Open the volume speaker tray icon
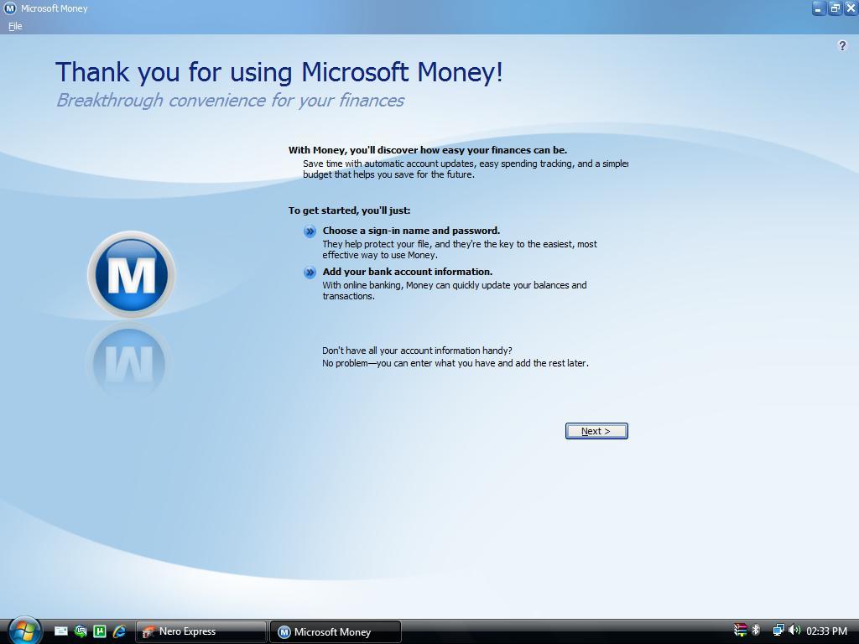859x644 pixels. pyautogui.click(x=794, y=631)
